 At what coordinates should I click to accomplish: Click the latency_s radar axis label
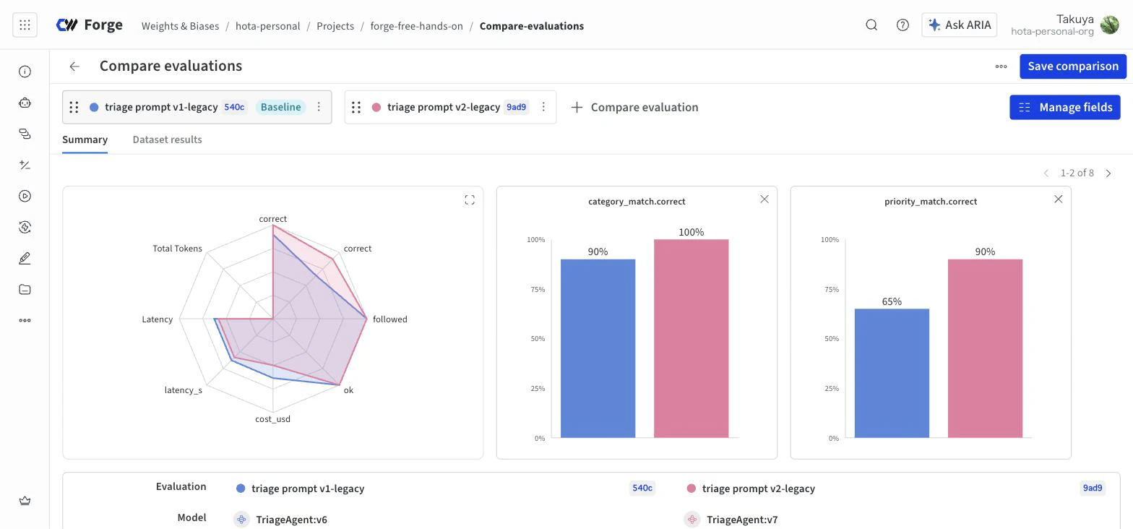[x=184, y=390]
